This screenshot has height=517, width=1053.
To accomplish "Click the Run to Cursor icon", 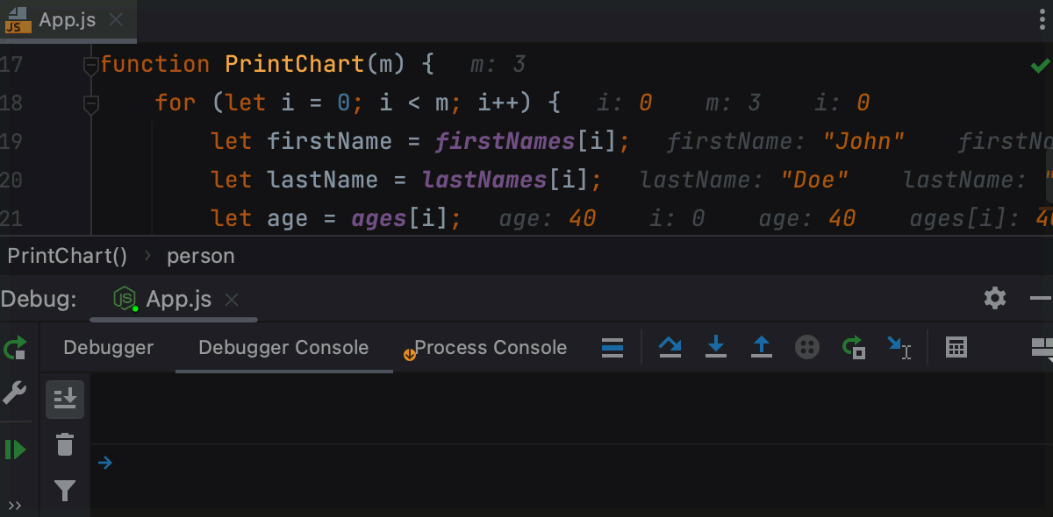I will tap(899, 348).
